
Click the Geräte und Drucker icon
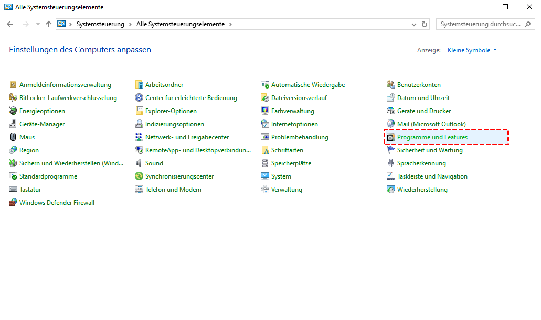pos(391,111)
